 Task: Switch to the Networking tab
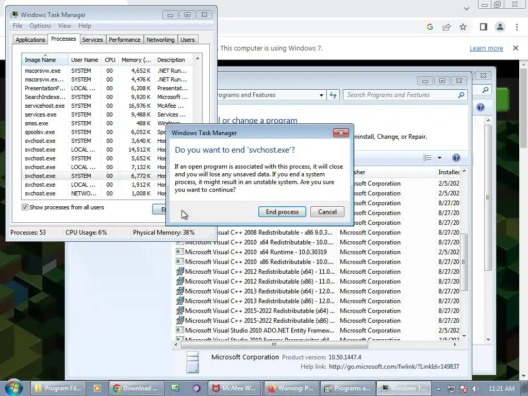tap(160, 40)
